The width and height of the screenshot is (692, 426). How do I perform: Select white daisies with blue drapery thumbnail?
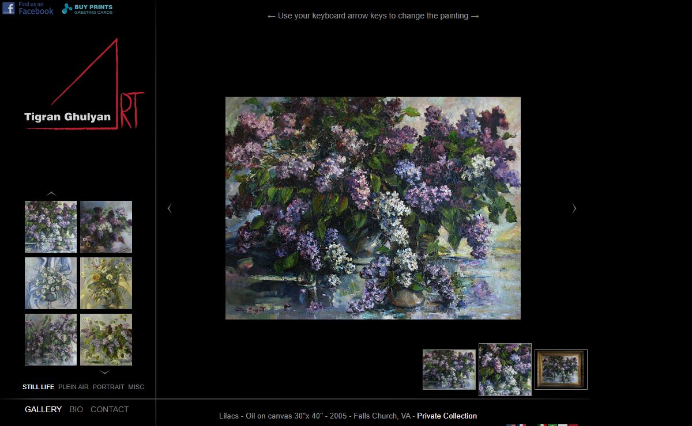pos(51,283)
